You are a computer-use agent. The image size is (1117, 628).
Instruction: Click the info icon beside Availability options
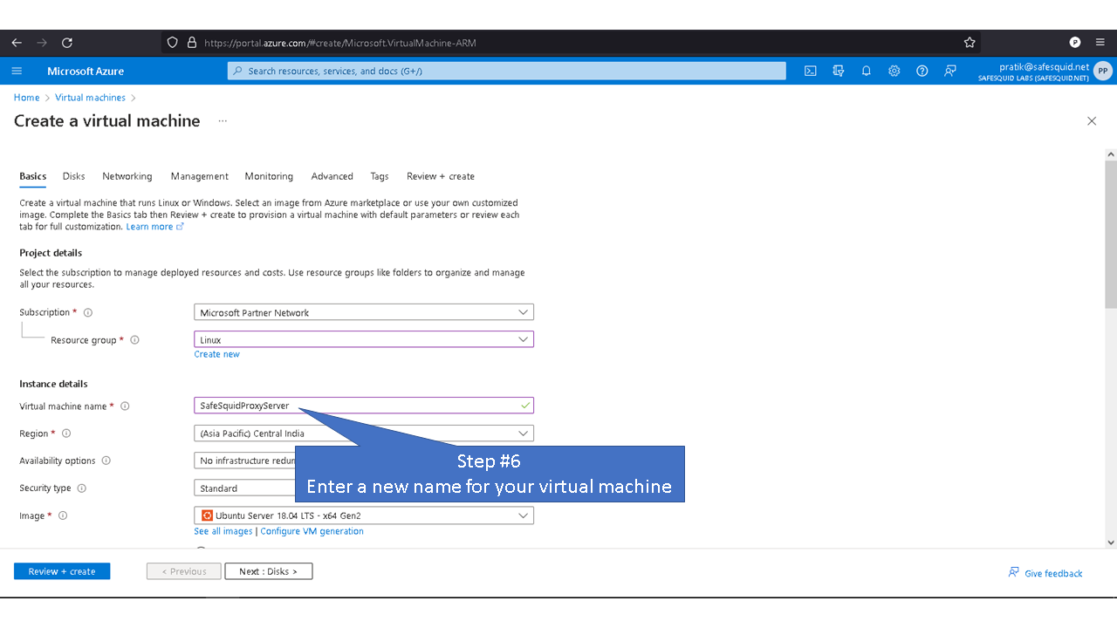pos(106,461)
